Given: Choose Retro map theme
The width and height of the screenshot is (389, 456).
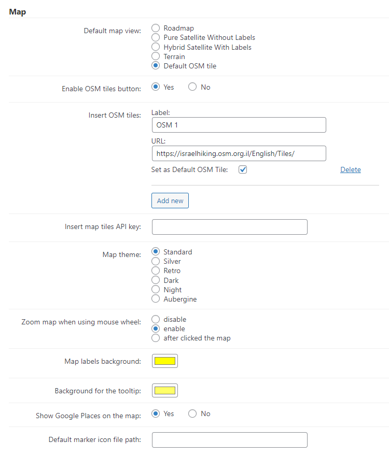Looking at the screenshot, I should pos(156,270).
